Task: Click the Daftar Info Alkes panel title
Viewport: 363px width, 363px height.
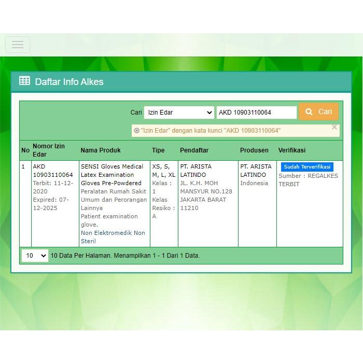Action: (69, 82)
